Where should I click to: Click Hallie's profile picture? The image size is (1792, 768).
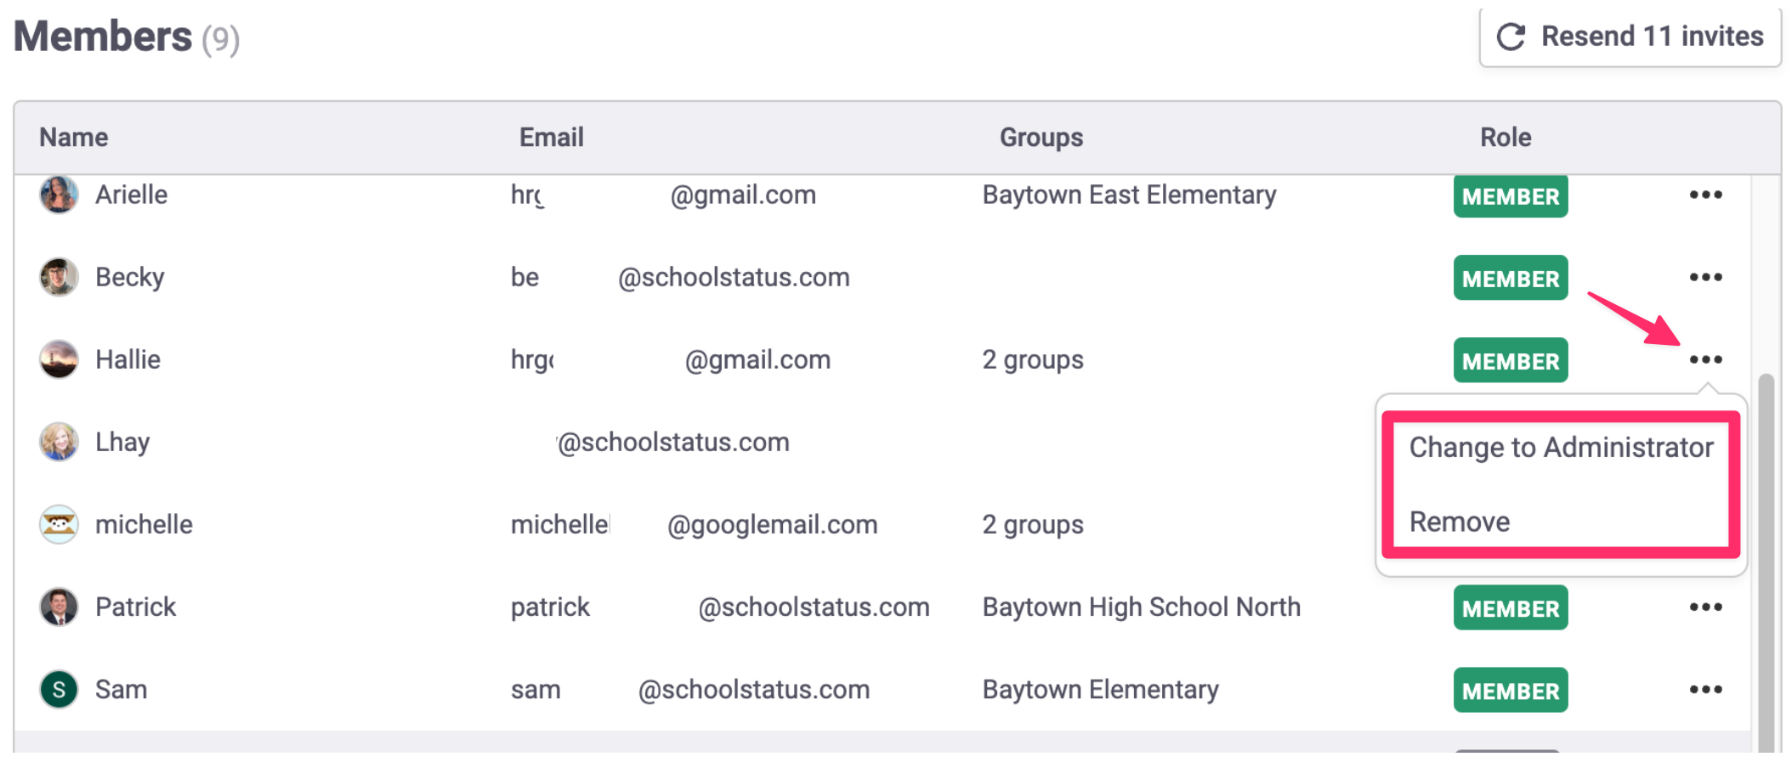tap(59, 359)
